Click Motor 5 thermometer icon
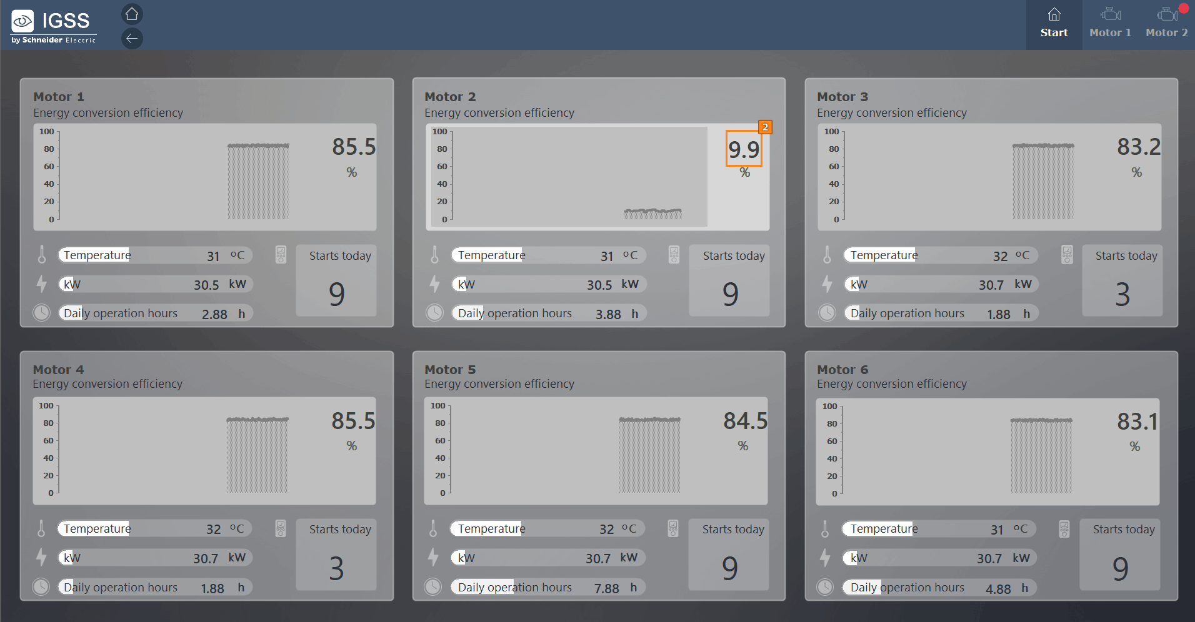This screenshot has width=1195, height=622. (x=433, y=528)
